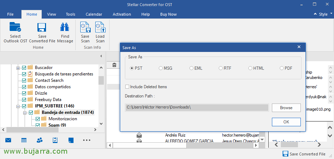The image size is (334, 159).
Task: Select the HTML format option
Action: coord(250,68)
